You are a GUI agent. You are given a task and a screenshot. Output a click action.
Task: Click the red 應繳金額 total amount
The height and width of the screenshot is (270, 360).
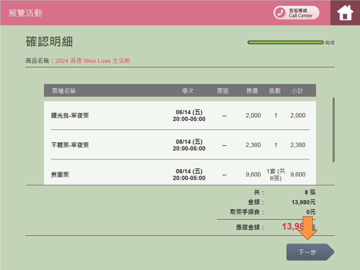coord(292,226)
